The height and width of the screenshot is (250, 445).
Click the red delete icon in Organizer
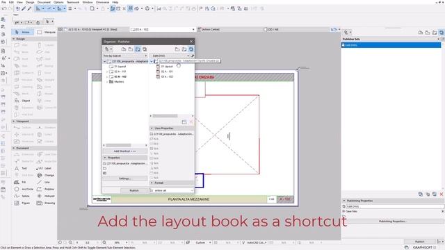point(191,122)
